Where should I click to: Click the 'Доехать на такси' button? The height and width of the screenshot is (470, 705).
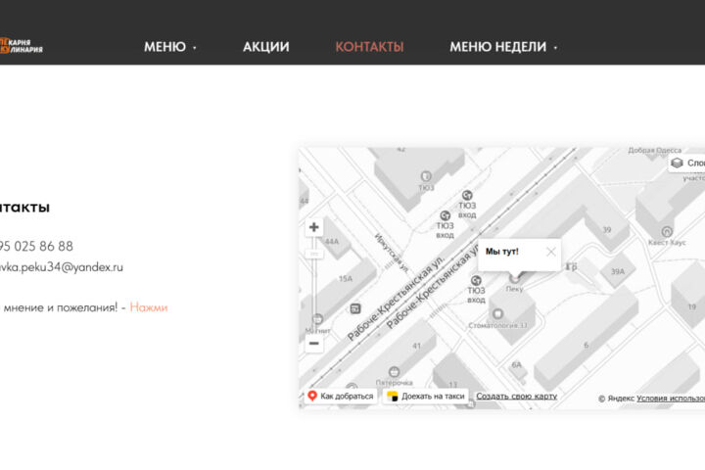425,397
